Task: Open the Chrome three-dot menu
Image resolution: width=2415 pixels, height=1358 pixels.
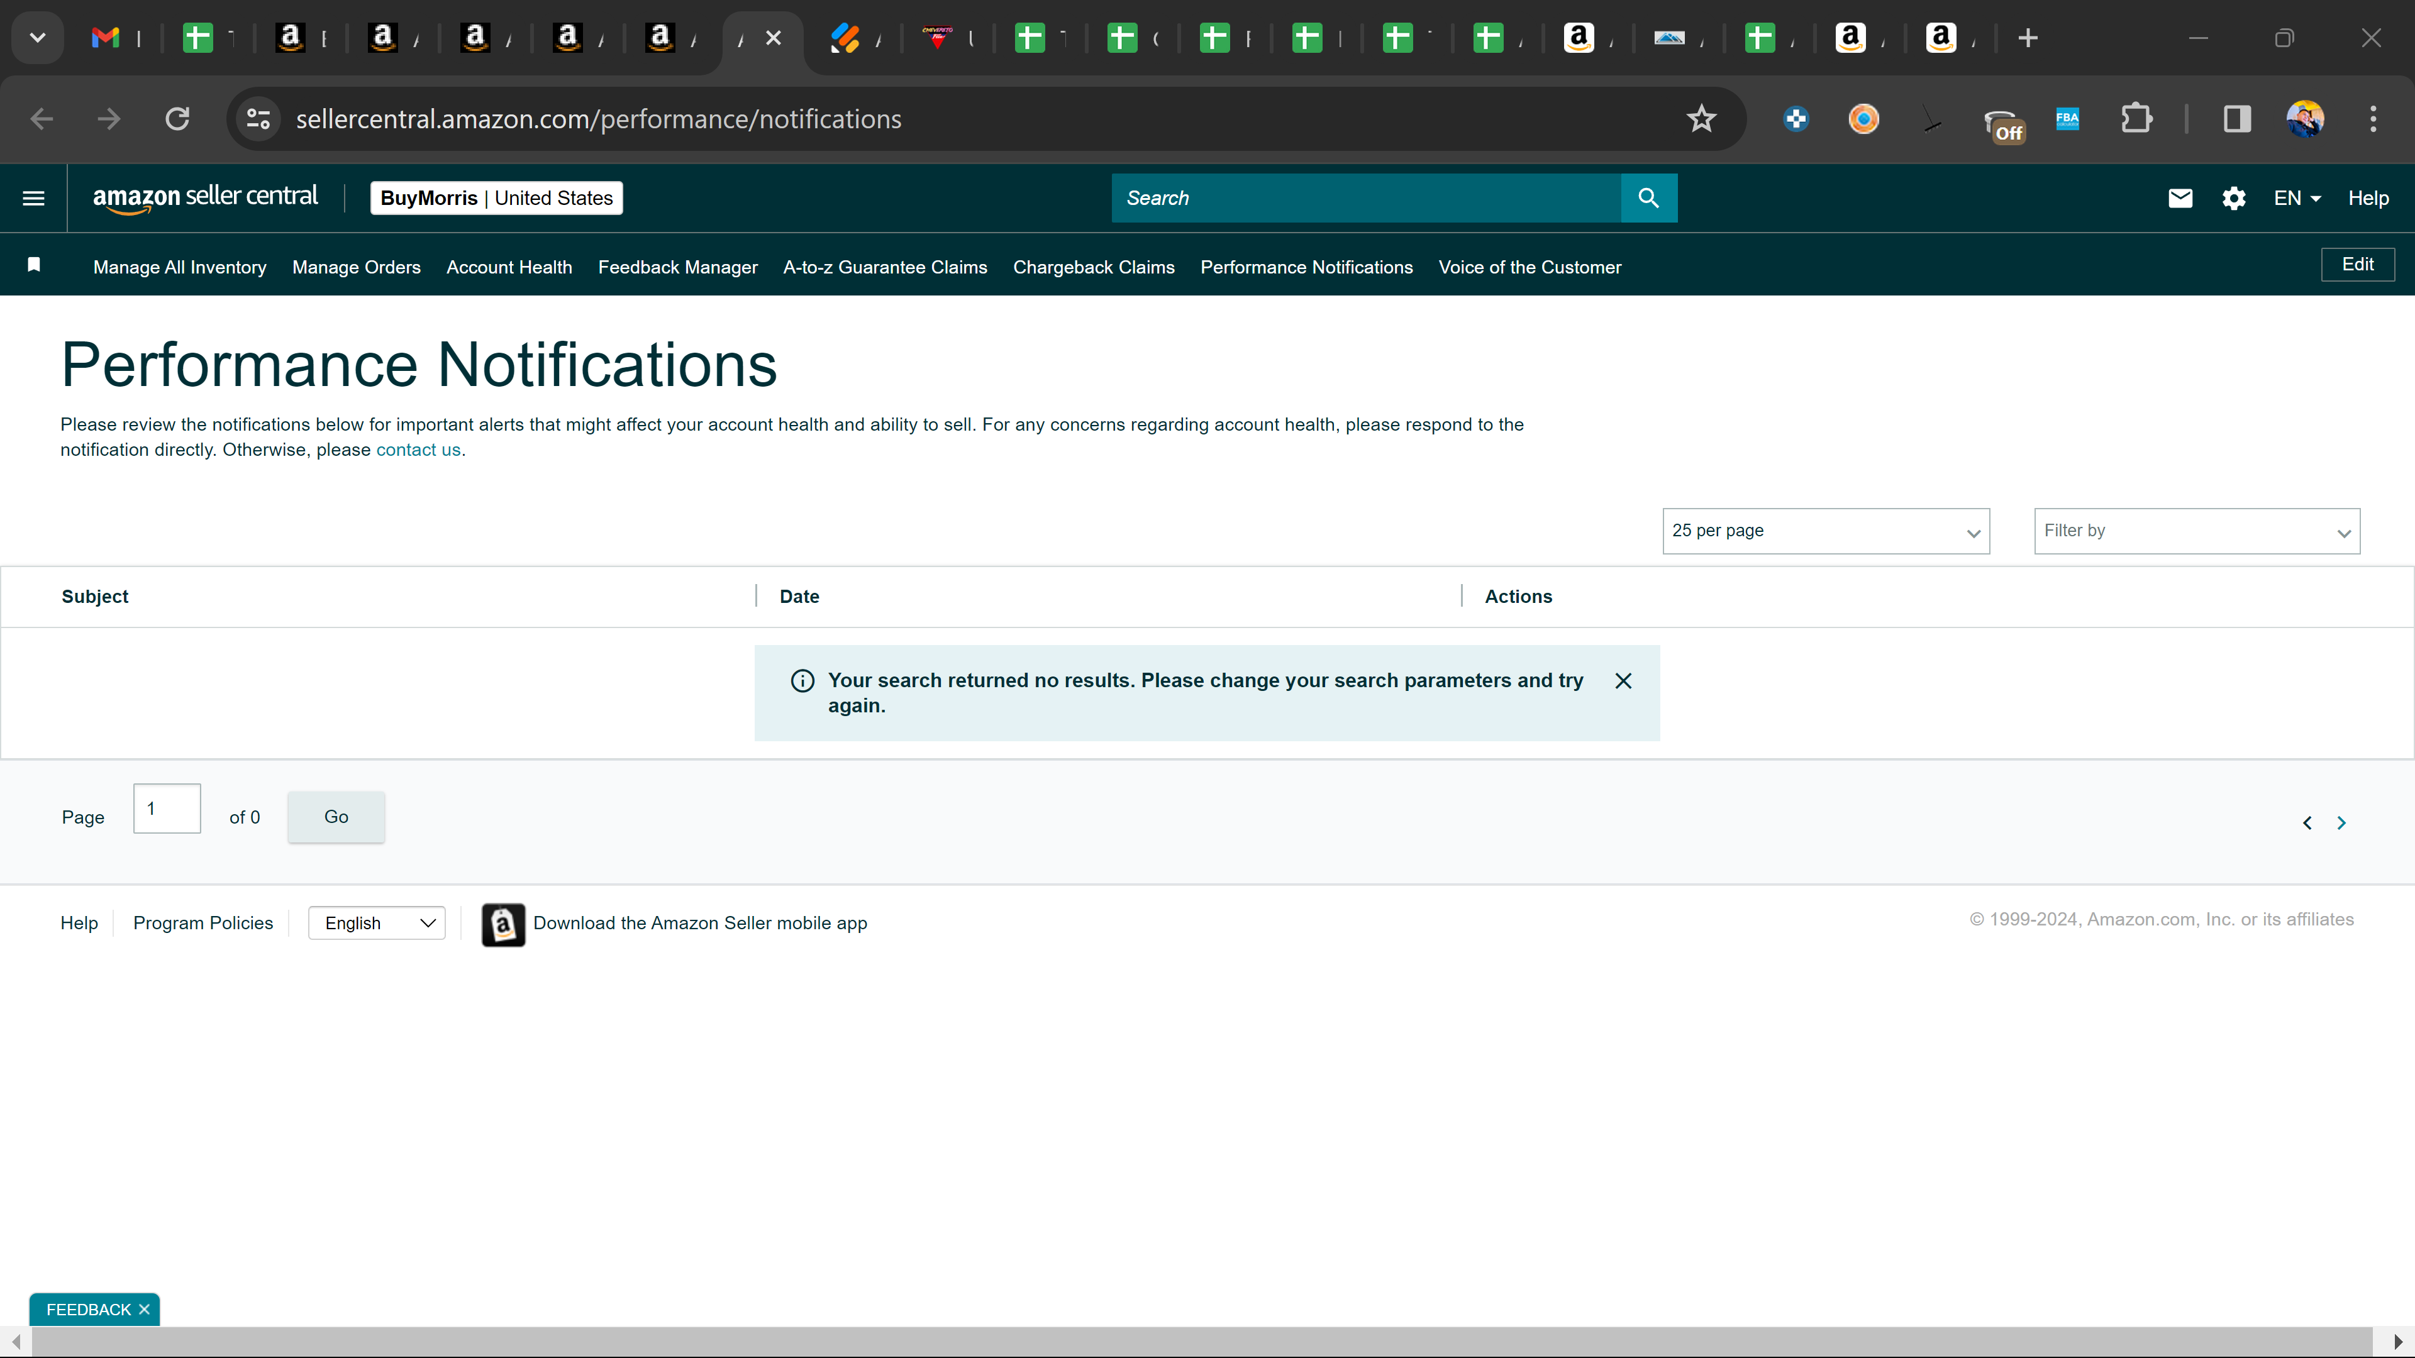Action: (x=2373, y=119)
